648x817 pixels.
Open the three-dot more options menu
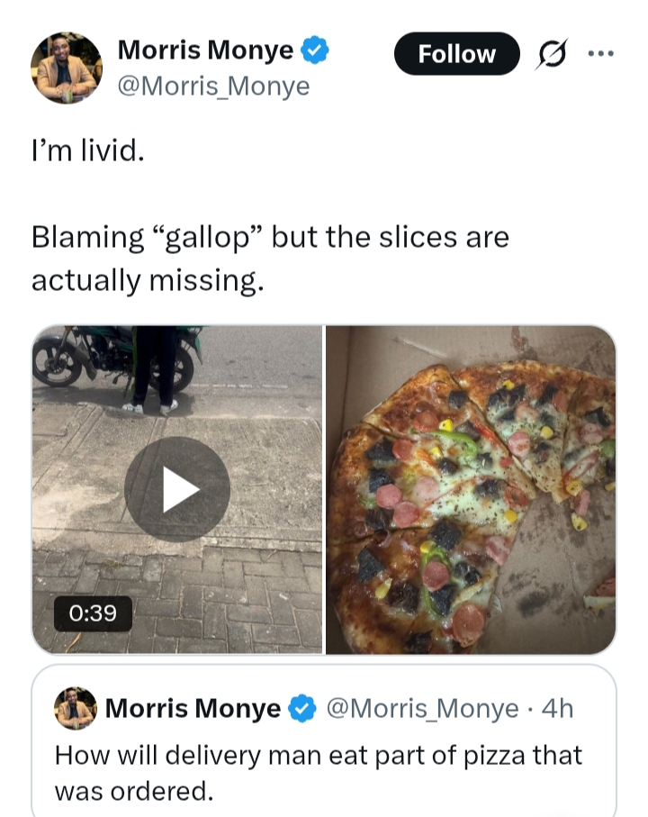(599, 53)
